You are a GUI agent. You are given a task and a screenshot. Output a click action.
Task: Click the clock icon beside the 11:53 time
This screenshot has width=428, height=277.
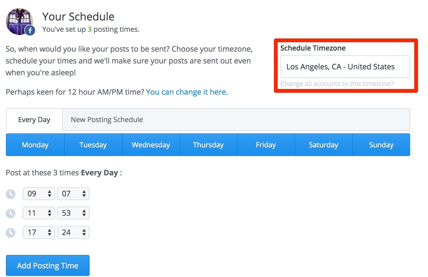point(11,213)
